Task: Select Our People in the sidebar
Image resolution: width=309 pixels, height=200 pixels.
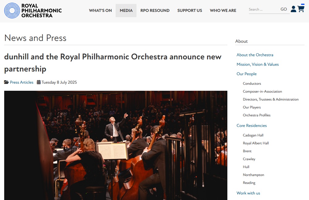Action: 247,74
